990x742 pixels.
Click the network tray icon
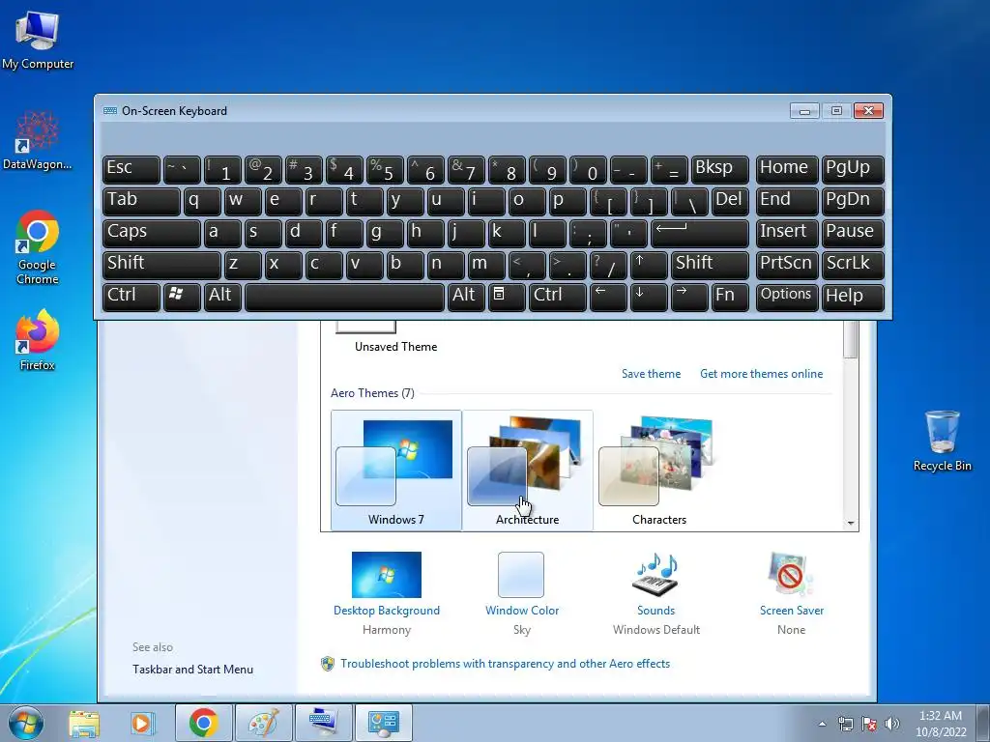click(845, 724)
